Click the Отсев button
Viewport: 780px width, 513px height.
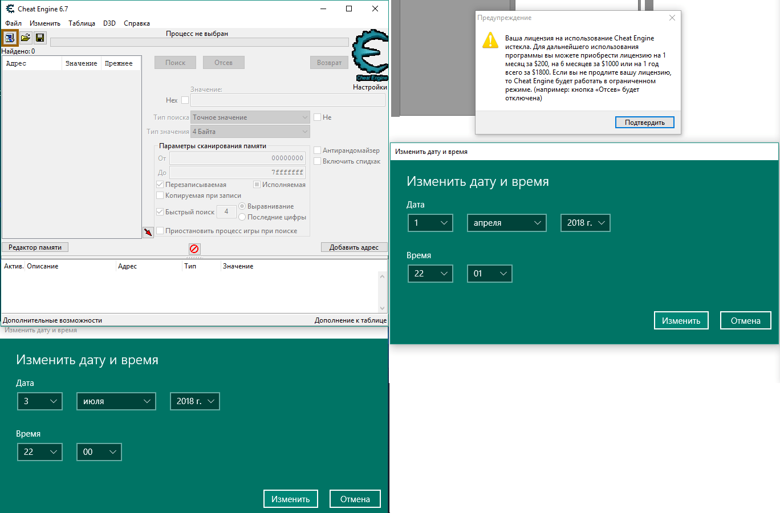tap(224, 63)
